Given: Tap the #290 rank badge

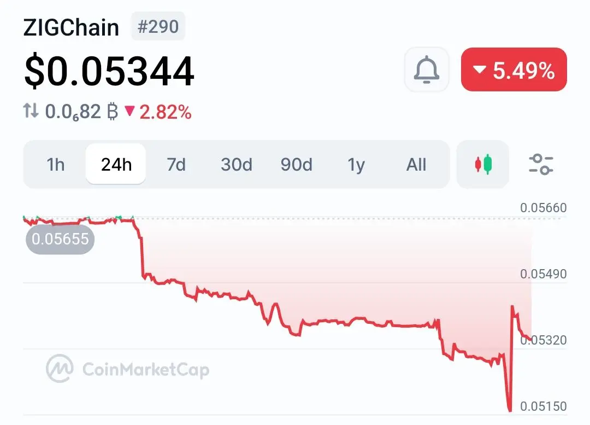Looking at the screenshot, I should click(158, 26).
